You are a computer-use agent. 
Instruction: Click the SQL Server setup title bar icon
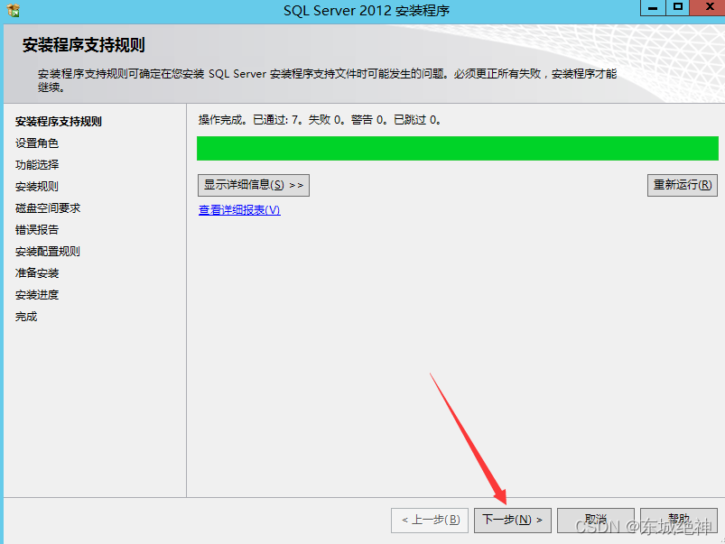pyautogui.click(x=14, y=10)
